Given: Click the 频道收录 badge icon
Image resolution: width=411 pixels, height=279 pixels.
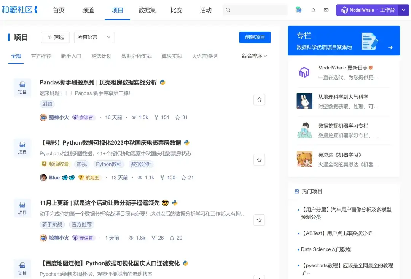Looking at the screenshot, I should (x=44, y=164).
